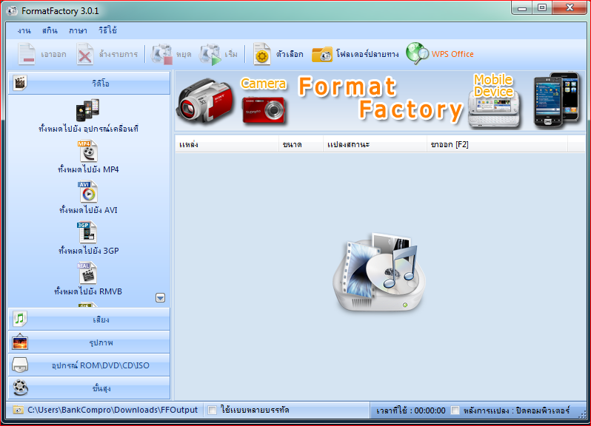Click the video clapperboard icon in วิดีโอ header
591x426 pixels.
click(19, 83)
